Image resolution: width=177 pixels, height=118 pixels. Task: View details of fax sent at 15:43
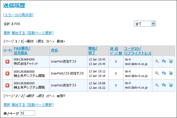[157, 61]
